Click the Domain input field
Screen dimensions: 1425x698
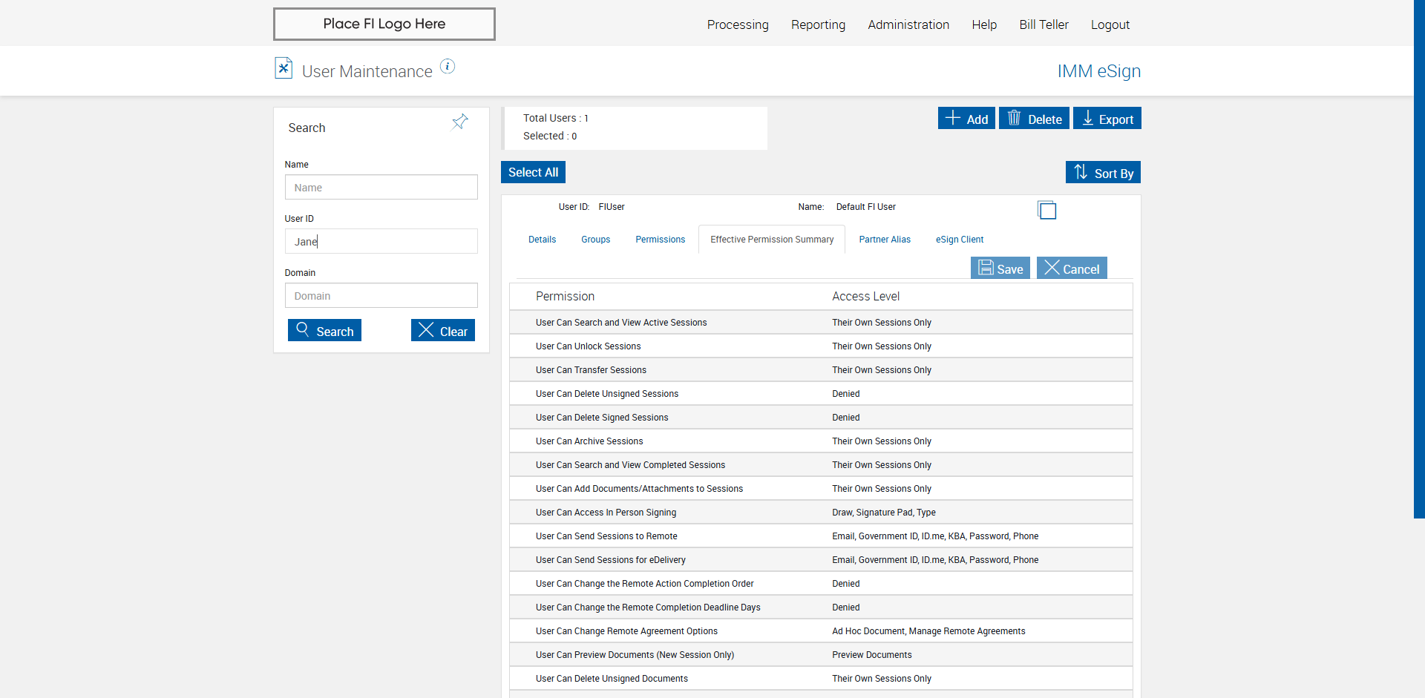click(381, 295)
